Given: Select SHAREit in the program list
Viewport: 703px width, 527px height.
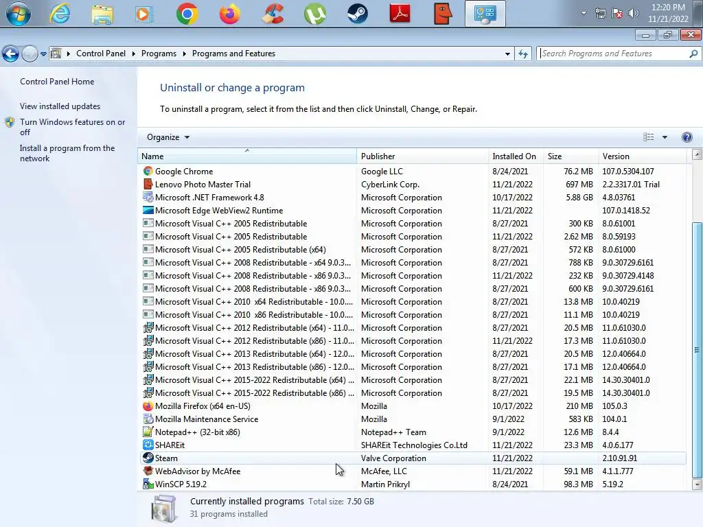Looking at the screenshot, I should coord(412,445).
